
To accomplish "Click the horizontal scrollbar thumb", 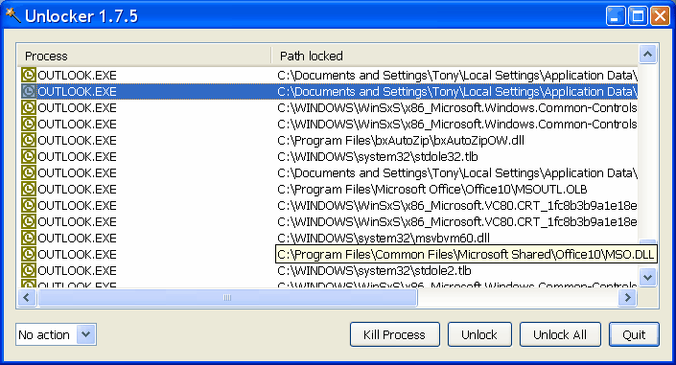I will (227, 297).
